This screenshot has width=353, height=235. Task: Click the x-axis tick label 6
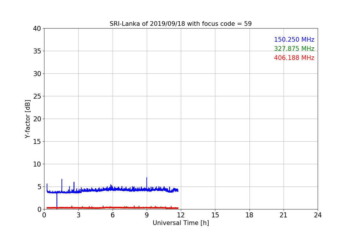[112, 215]
